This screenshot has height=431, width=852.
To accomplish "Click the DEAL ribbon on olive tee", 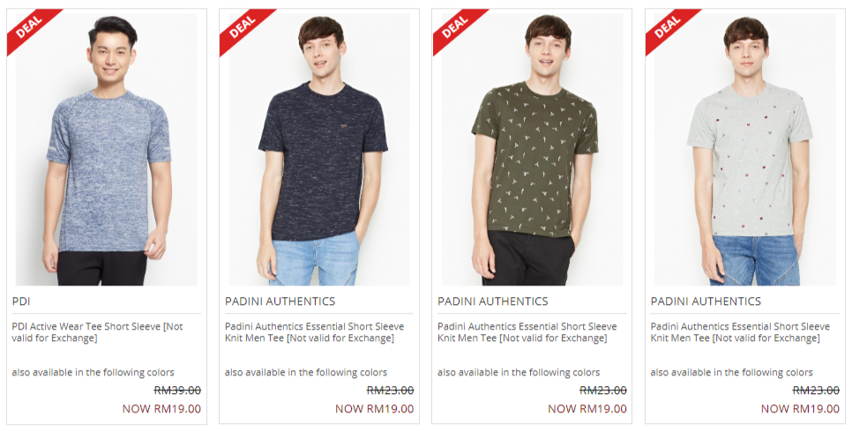I will pos(454,27).
